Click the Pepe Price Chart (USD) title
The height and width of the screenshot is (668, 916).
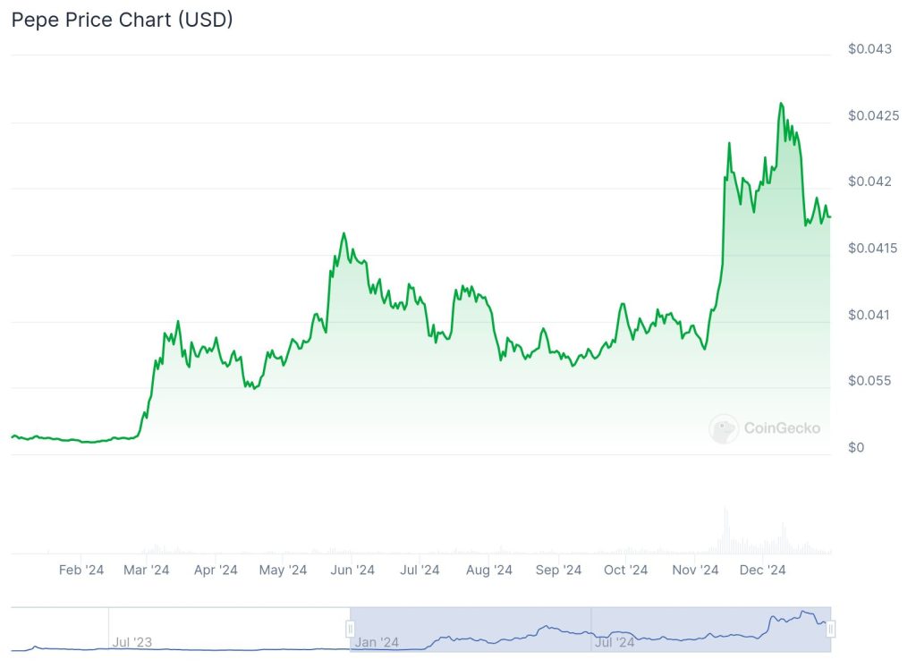[122, 20]
